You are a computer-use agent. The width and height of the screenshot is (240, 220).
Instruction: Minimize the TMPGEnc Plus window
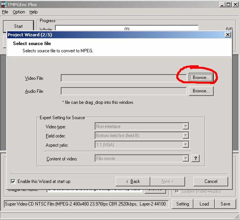click(222, 5)
